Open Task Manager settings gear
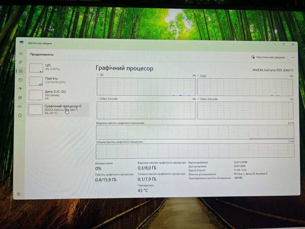Viewport: 305px width, 229px height. [x=19, y=194]
